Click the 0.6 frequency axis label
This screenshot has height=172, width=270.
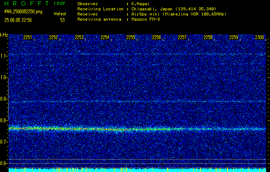3,163
